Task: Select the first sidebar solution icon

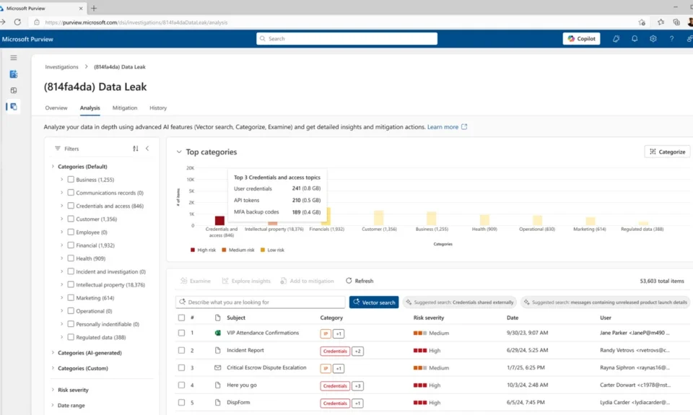Action: (x=14, y=74)
